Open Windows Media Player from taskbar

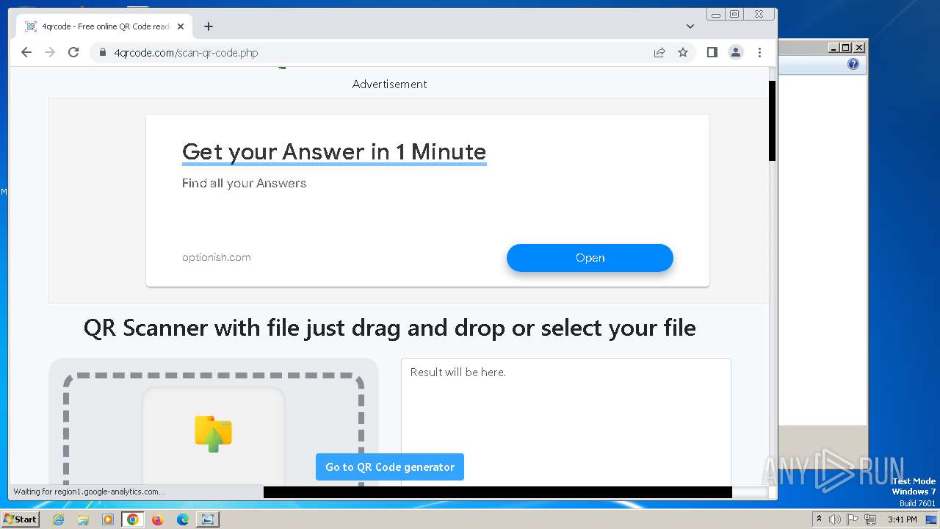108,519
